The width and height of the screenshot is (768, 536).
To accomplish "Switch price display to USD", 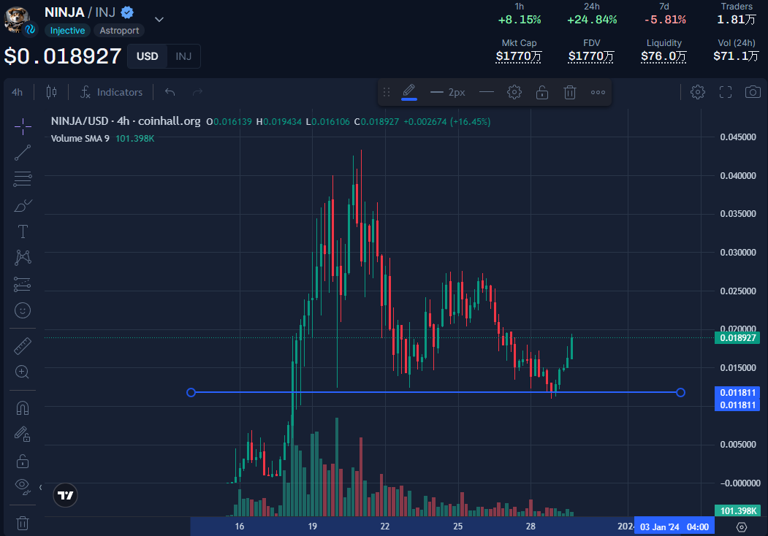I will pos(148,56).
